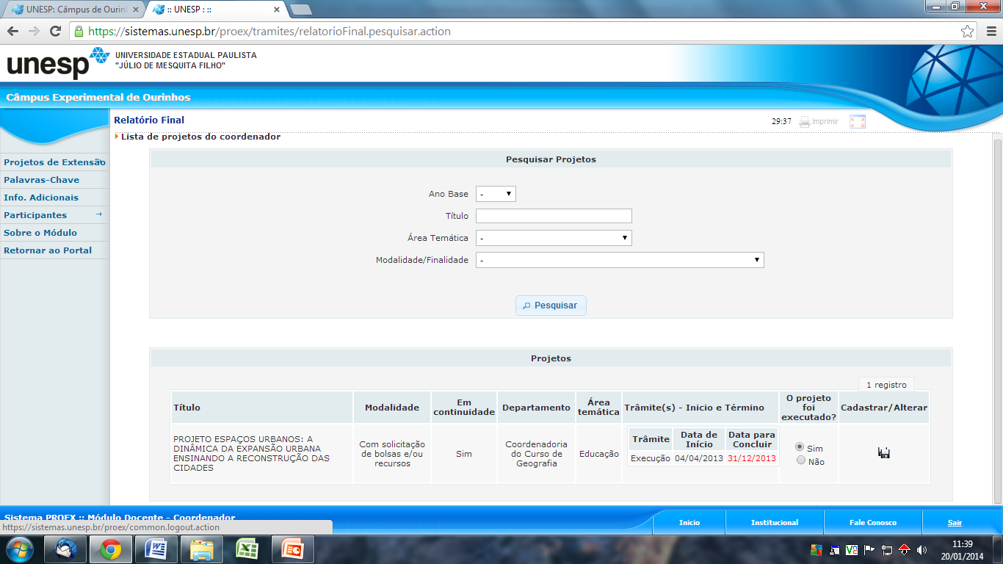Click the red arrow tray icon
This screenshot has width=1003, height=564.
(905, 549)
